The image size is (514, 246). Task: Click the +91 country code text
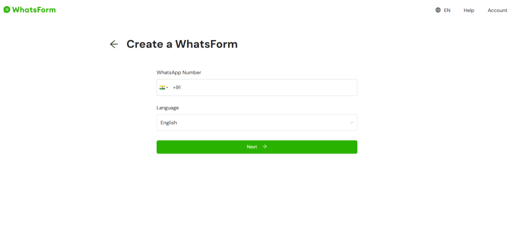[177, 87]
